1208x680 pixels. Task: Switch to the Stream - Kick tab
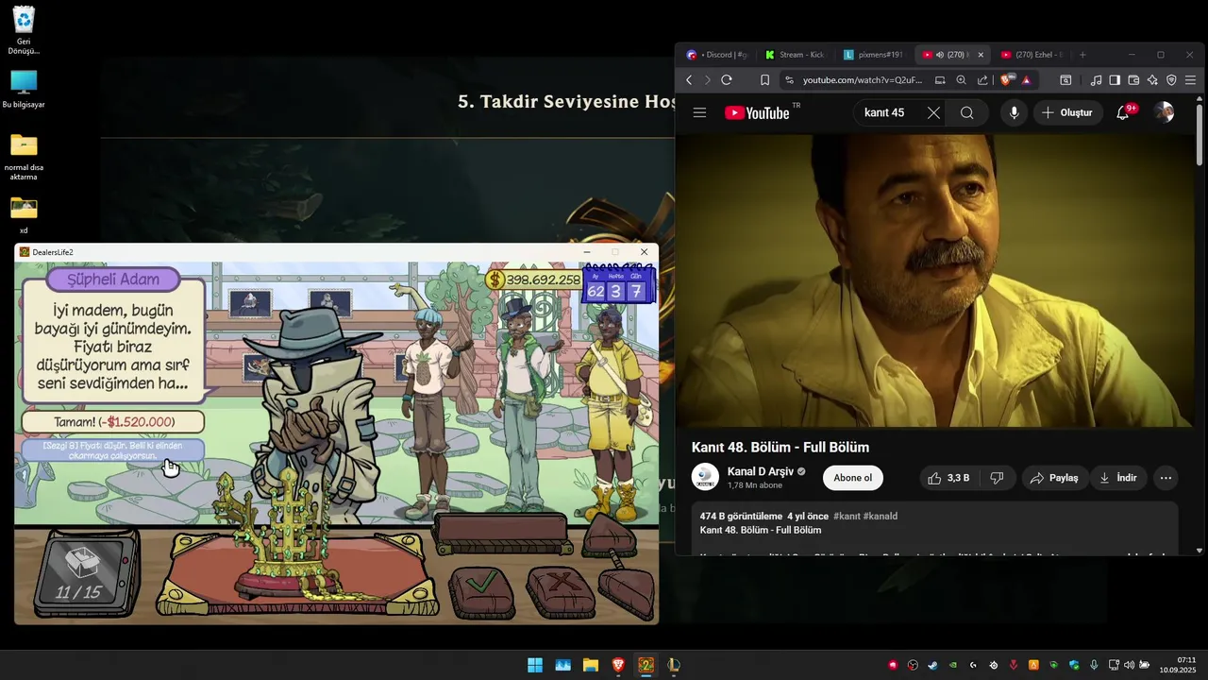(x=795, y=55)
